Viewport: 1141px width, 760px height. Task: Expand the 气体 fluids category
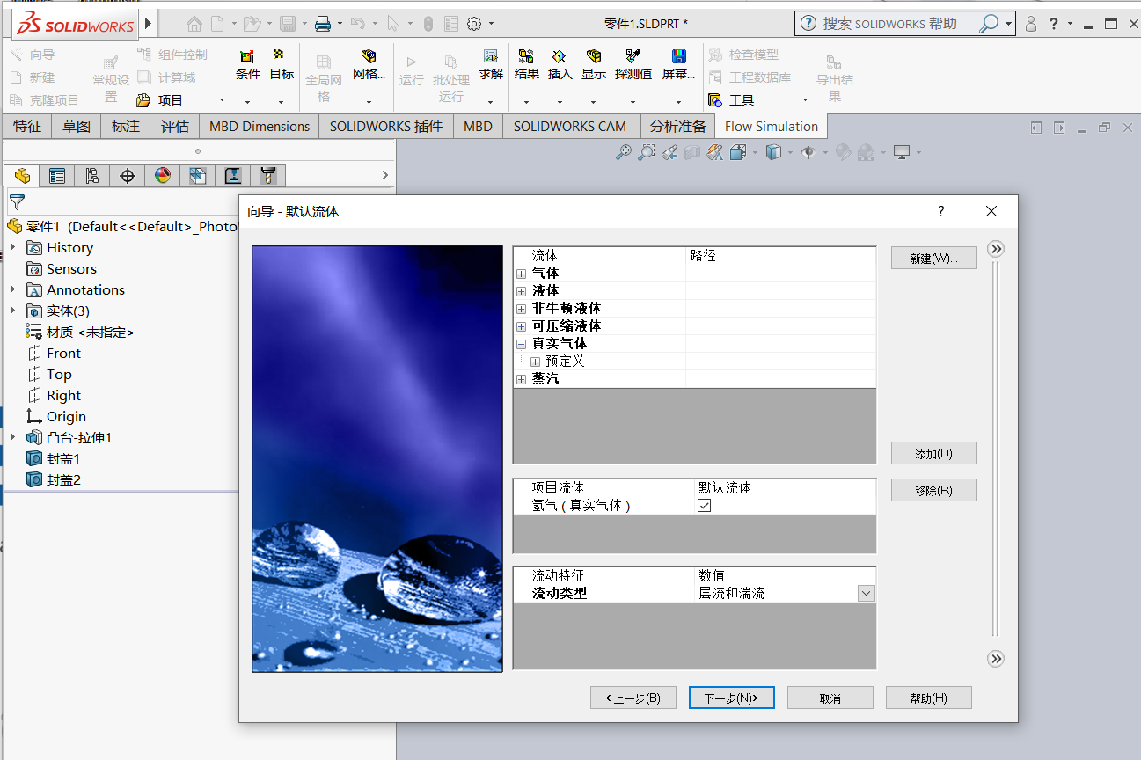pos(522,273)
